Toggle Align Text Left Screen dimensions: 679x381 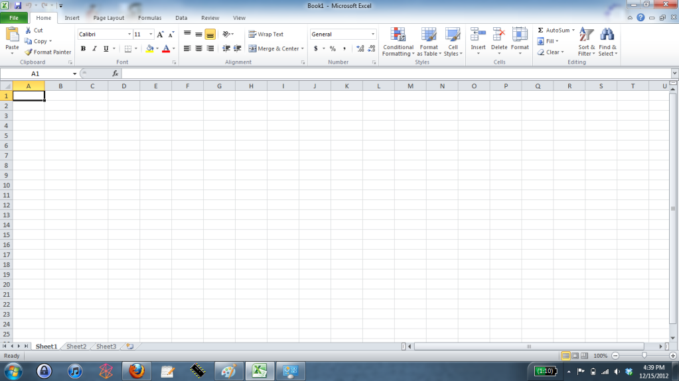187,48
